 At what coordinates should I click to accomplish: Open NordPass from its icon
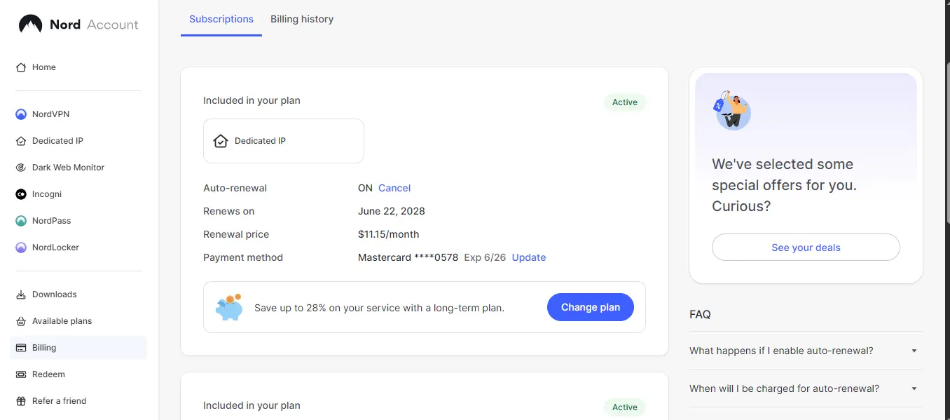[21, 221]
